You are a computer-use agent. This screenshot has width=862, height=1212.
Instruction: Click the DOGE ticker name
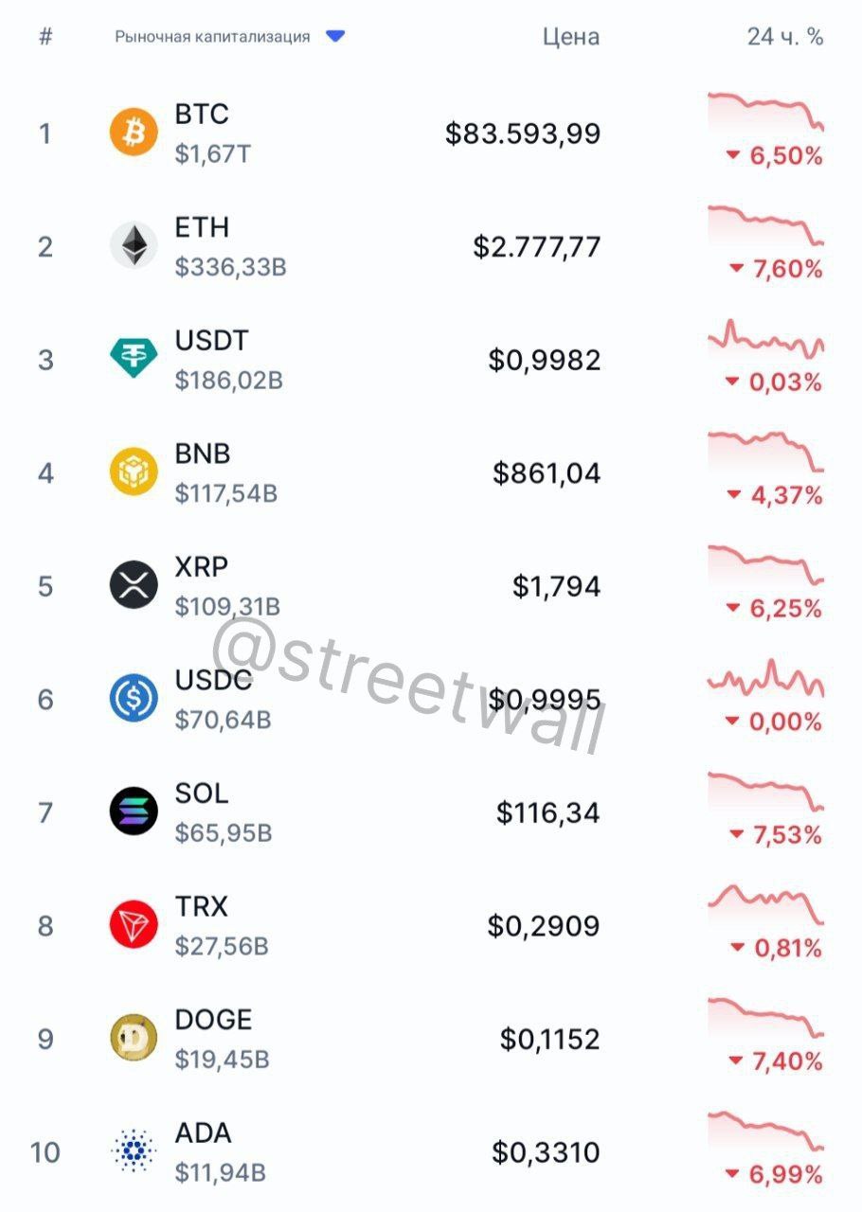pyautogui.click(x=213, y=1020)
